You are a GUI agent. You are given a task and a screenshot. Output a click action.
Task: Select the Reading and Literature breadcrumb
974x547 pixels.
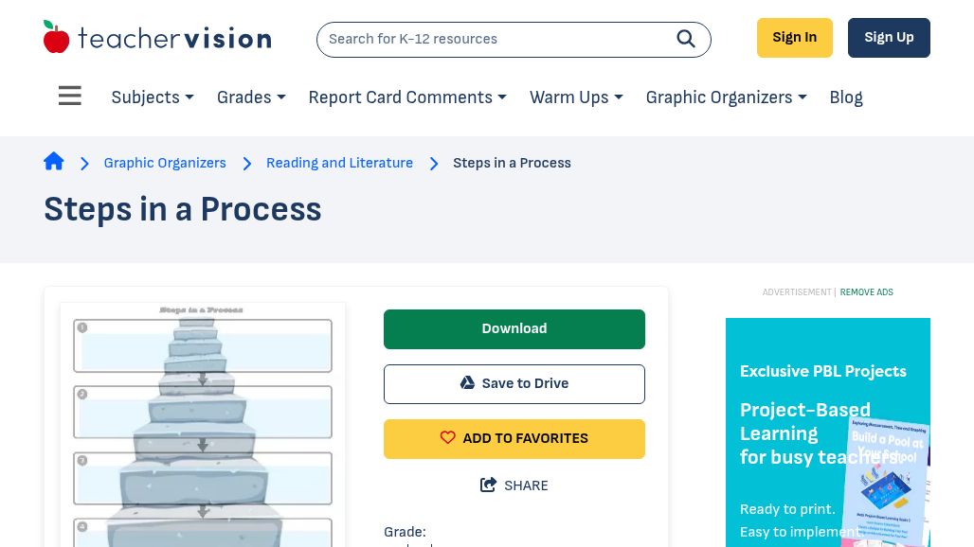(x=339, y=163)
